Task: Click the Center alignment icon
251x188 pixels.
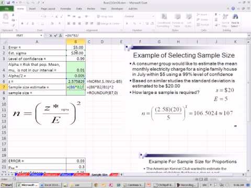Action: coord(74,23)
